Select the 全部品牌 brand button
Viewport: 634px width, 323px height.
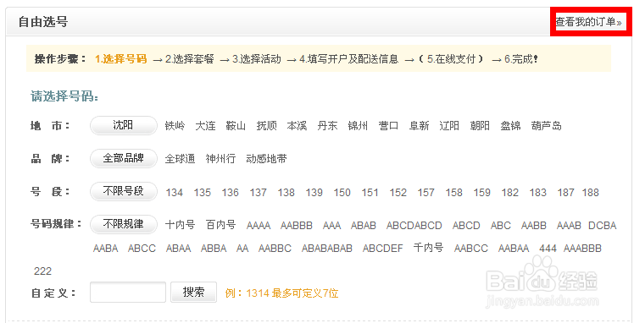tap(123, 158)
